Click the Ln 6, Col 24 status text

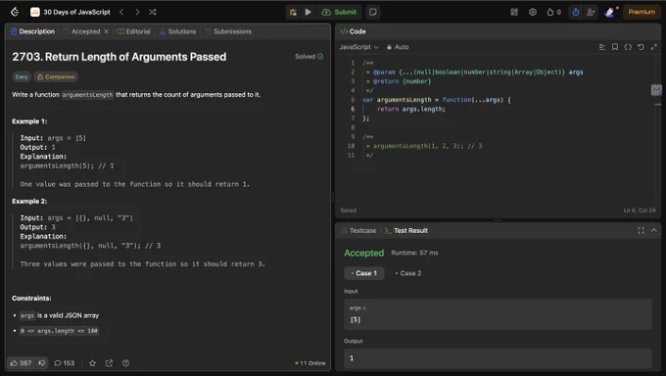[x=640, y=211]
